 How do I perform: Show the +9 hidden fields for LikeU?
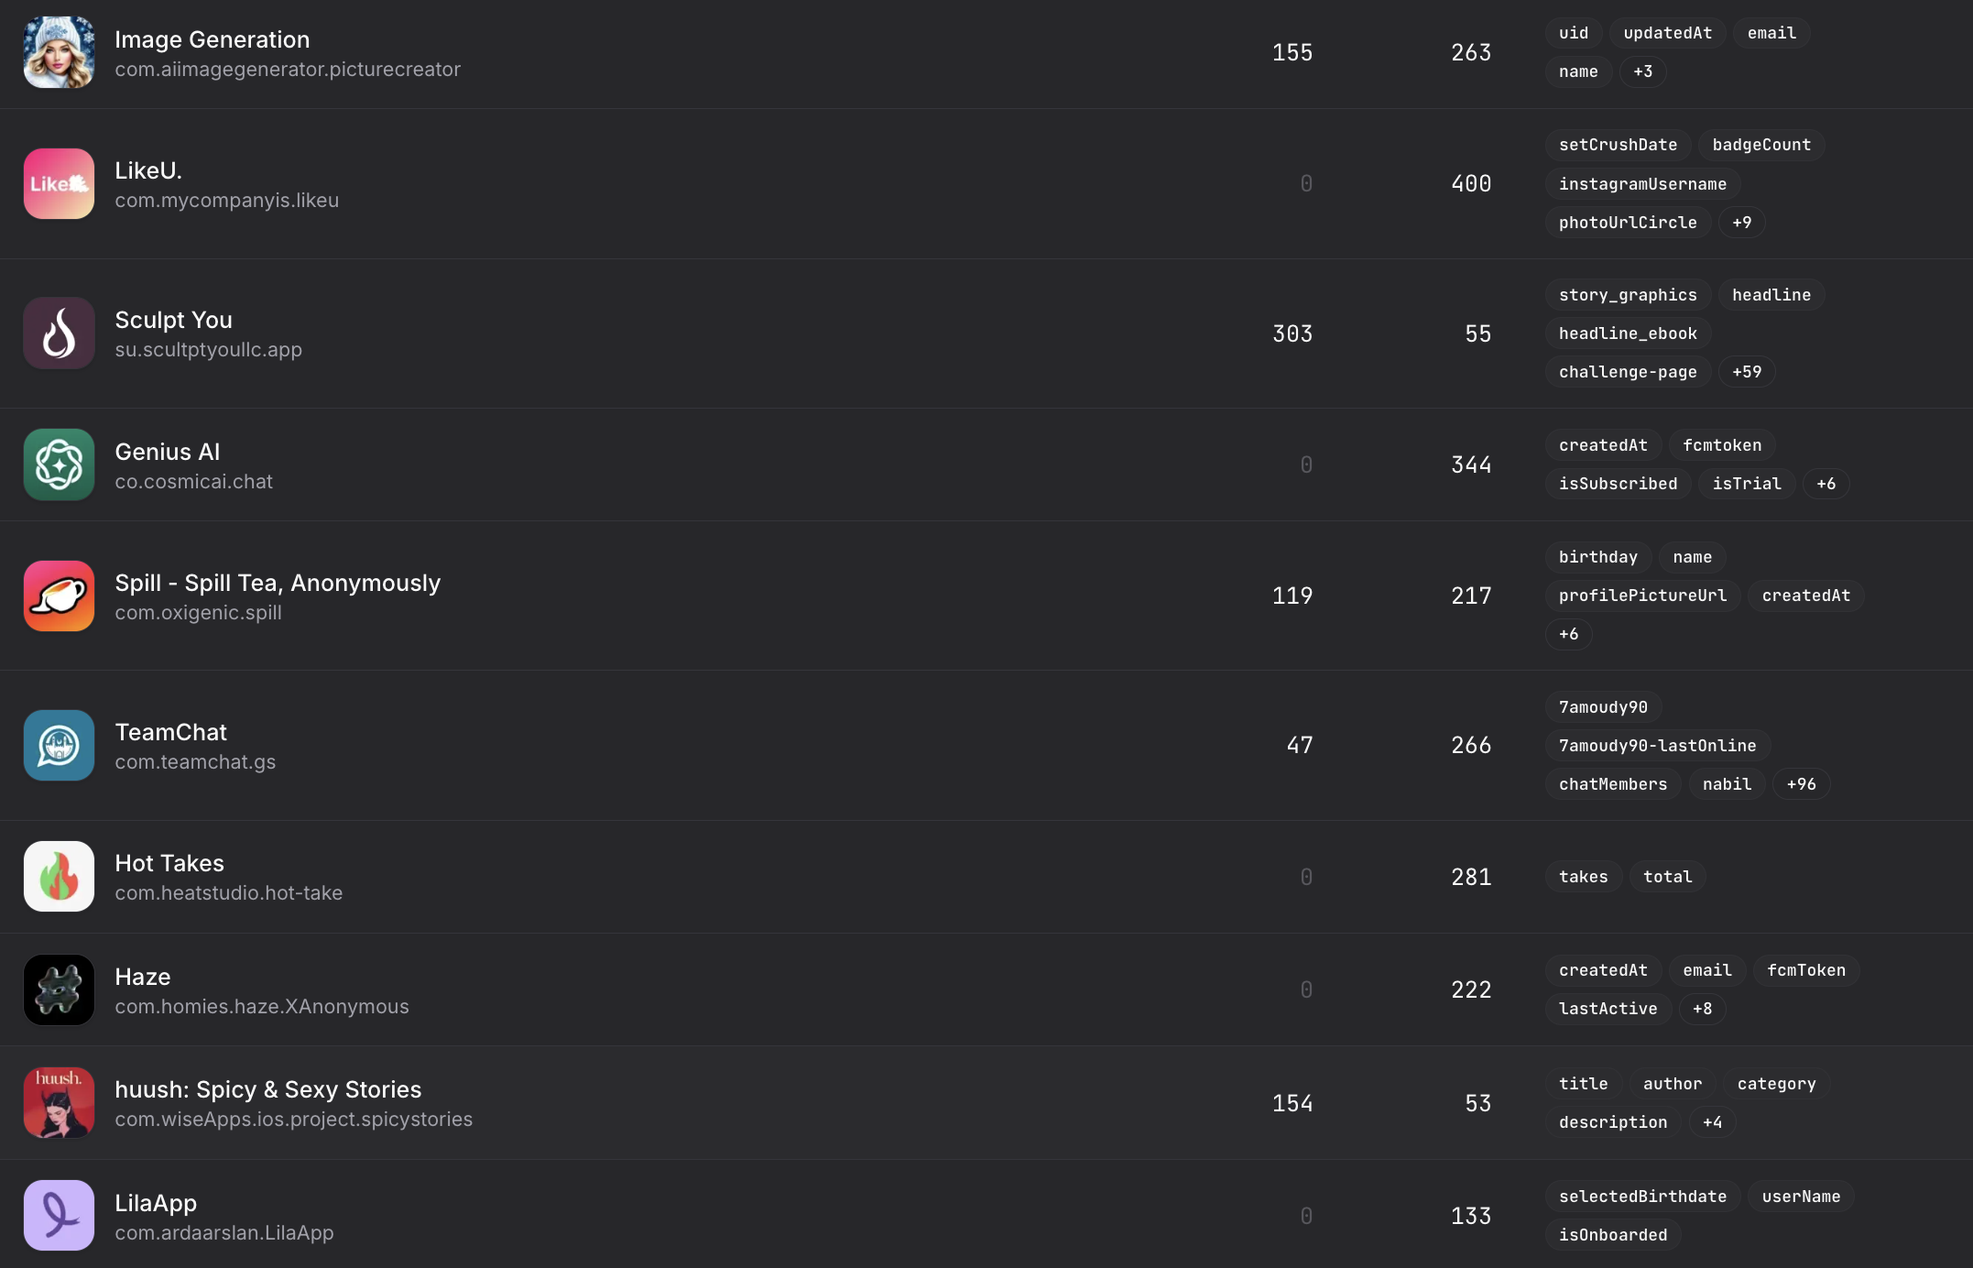pyautogui.click(x=1741, y=223)
